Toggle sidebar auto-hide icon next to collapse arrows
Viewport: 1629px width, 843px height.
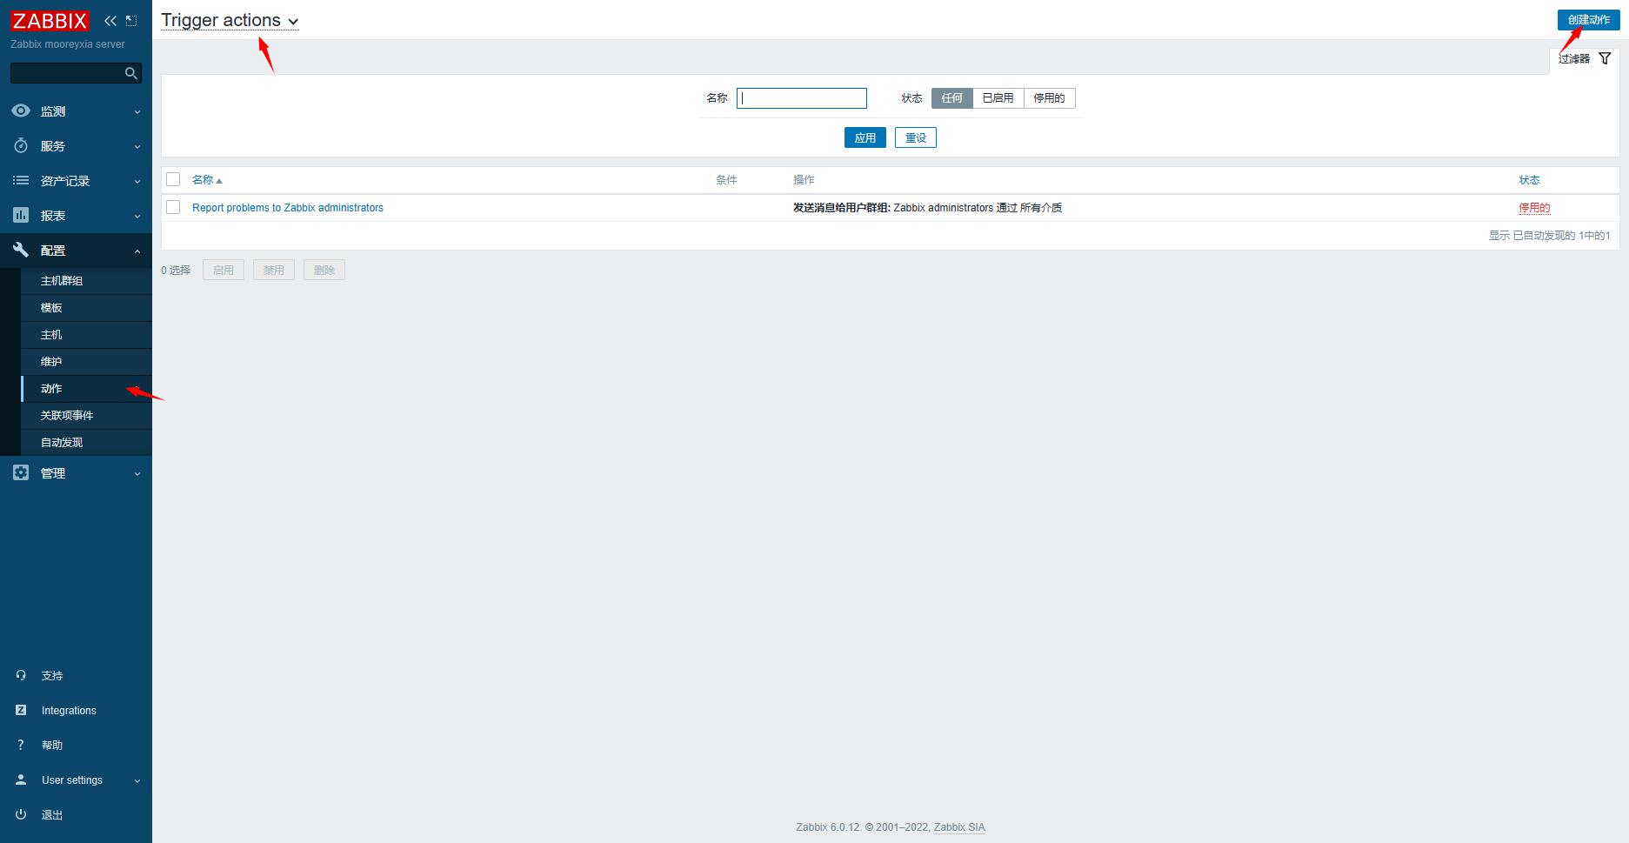point(131,20)
